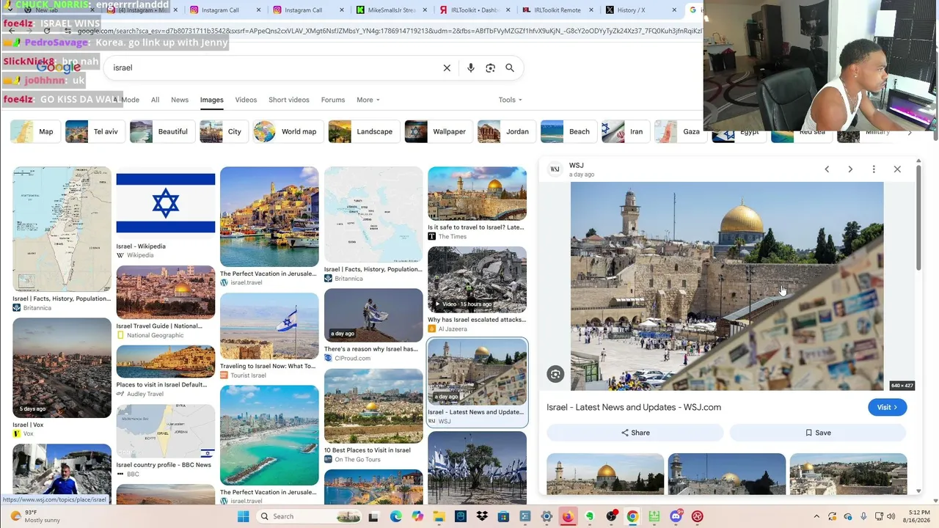Switch to the All results tab

point(155,100)
